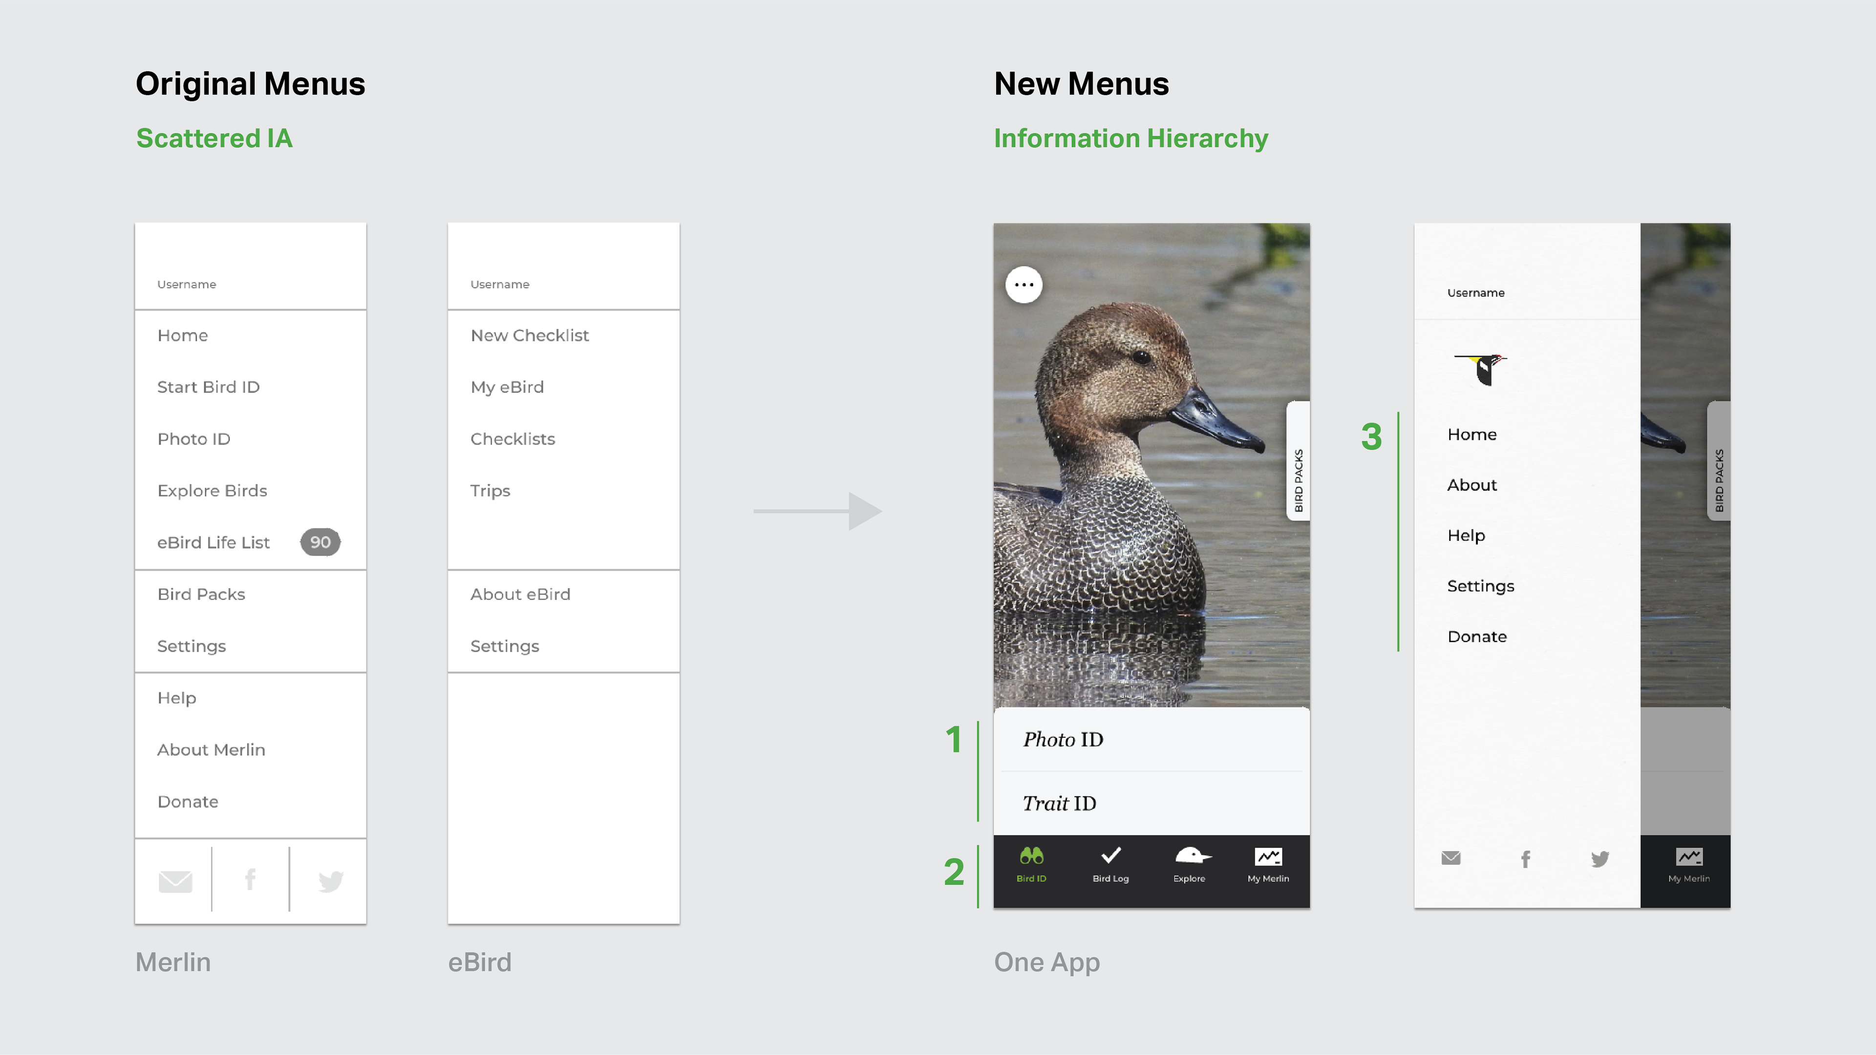Open Settings in Merlin menu
The height and width of the screenshot is (1055, 1876).
(192, 646)
